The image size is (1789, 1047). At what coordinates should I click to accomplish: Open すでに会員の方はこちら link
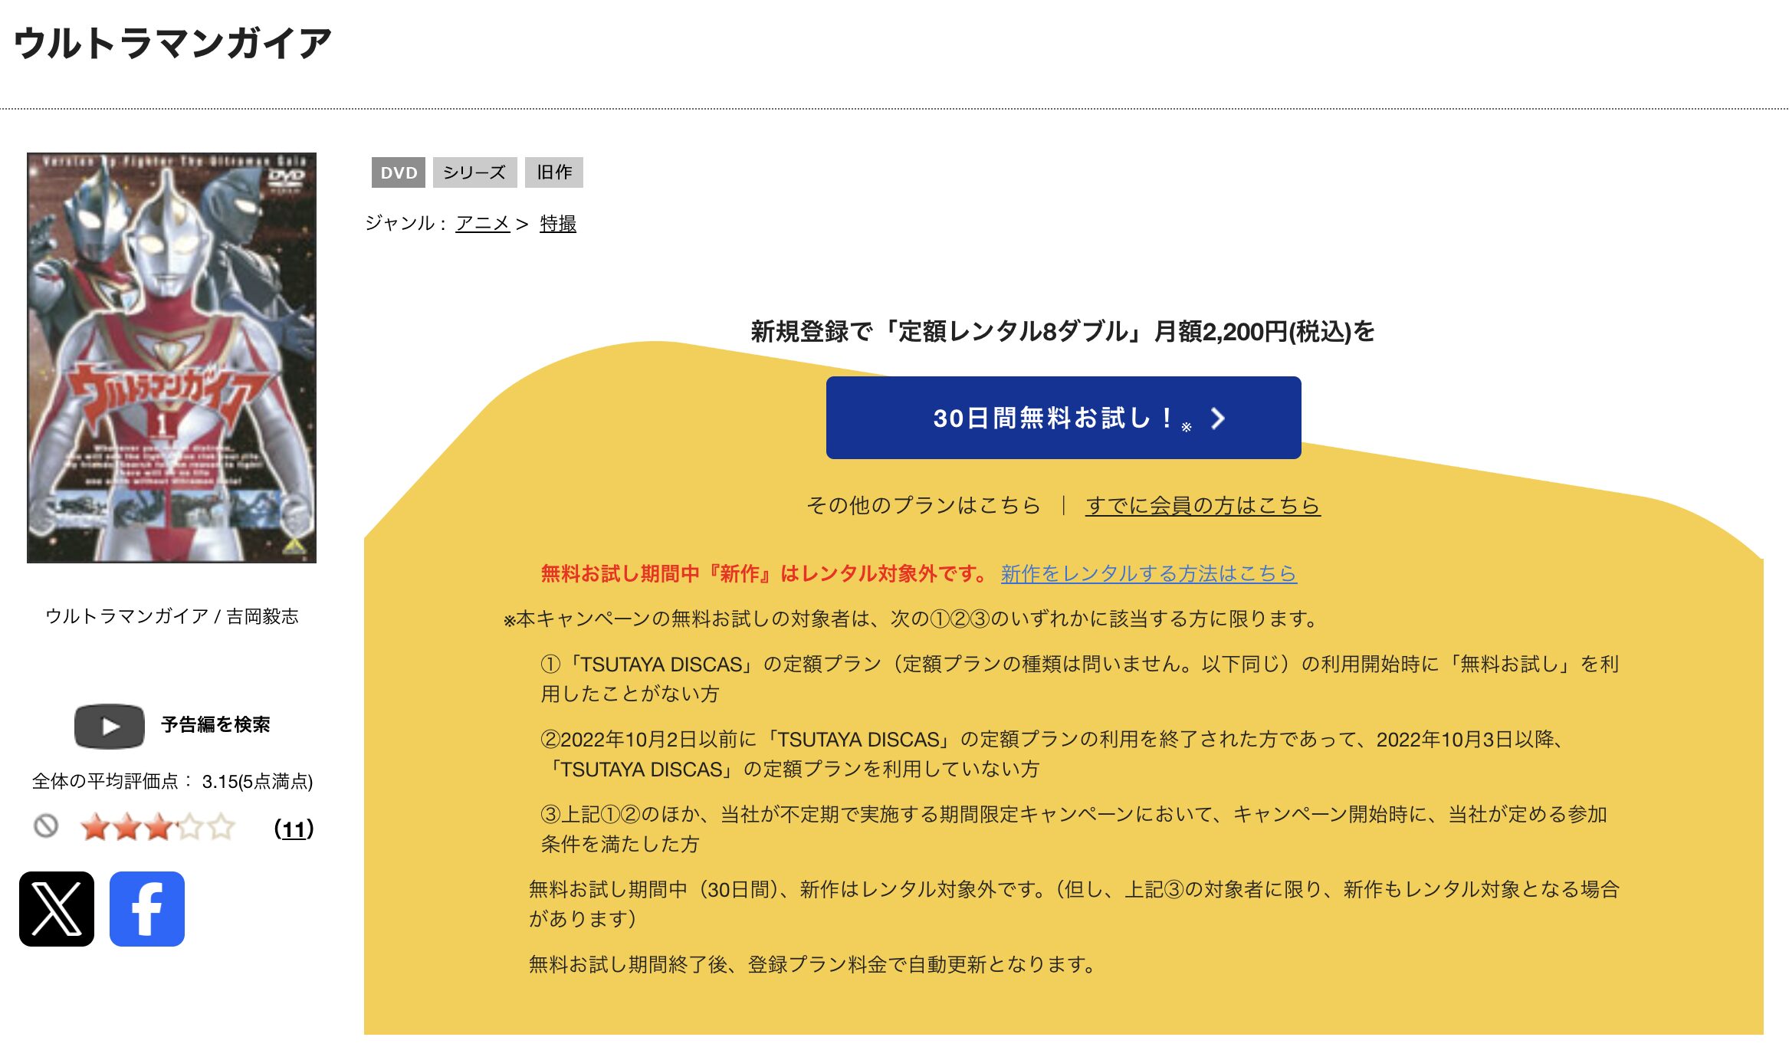(1203, 505)
